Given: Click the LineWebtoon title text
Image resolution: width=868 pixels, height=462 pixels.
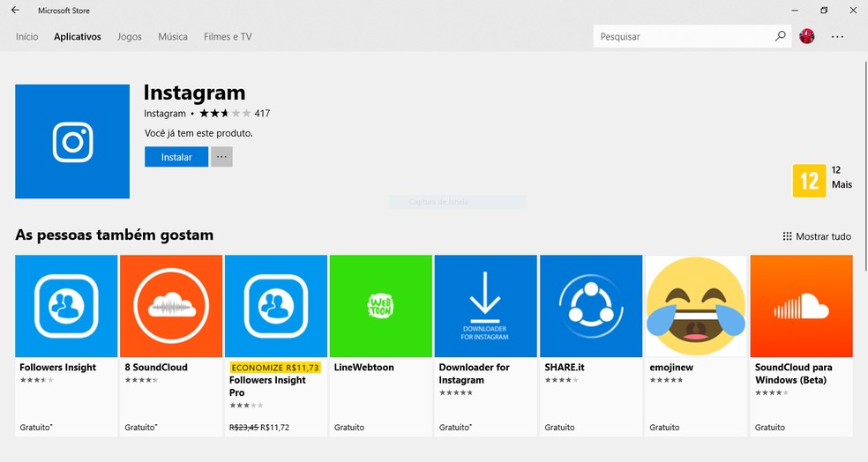Looking at the screenshot, I should pyautogui.click(x=363, y=368).
